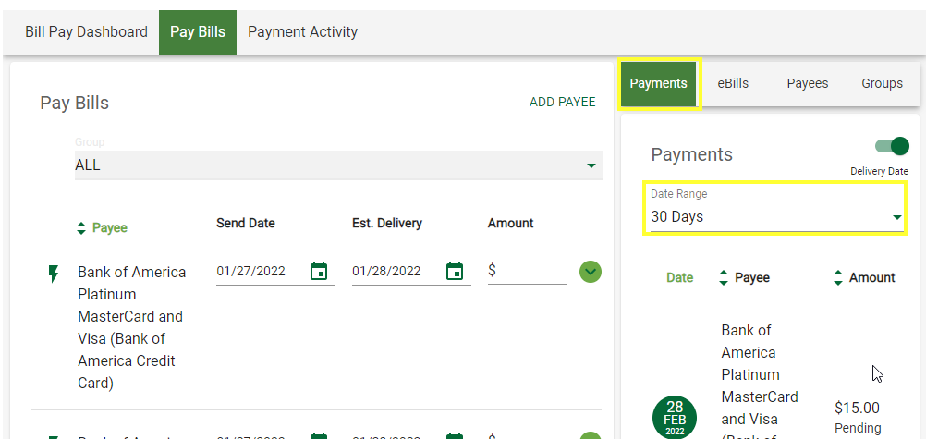
Task: Switch to Payment Activity tab
Action: click(302, 32)
